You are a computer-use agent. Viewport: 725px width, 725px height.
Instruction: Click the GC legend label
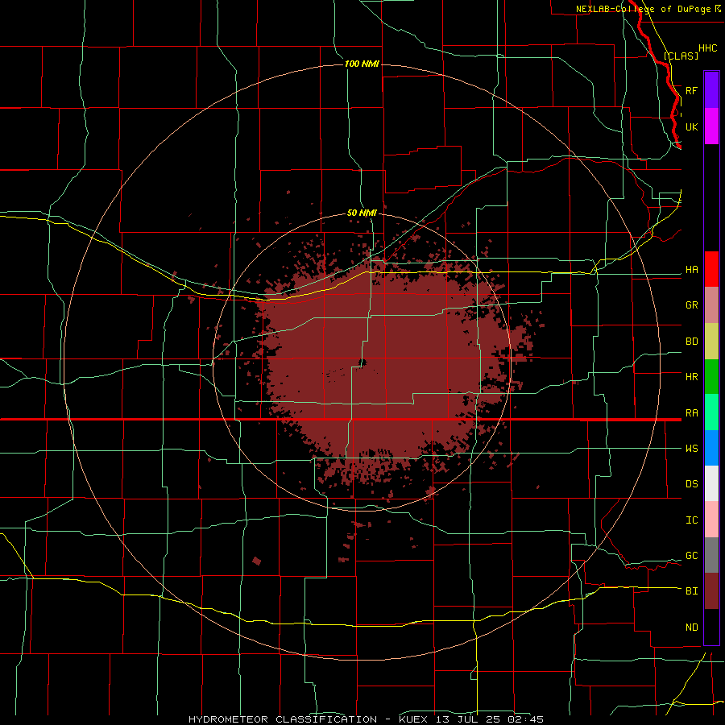691,556
